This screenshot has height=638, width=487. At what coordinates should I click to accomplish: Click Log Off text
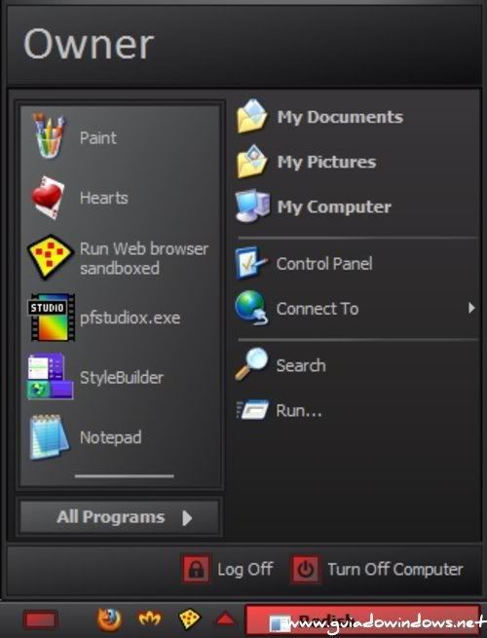244,569
